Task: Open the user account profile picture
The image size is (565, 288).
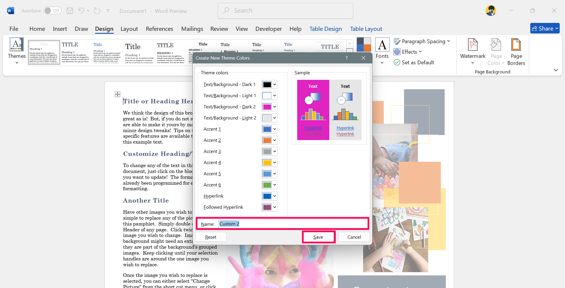Action: pyautogui.click(x=491, y=11)
